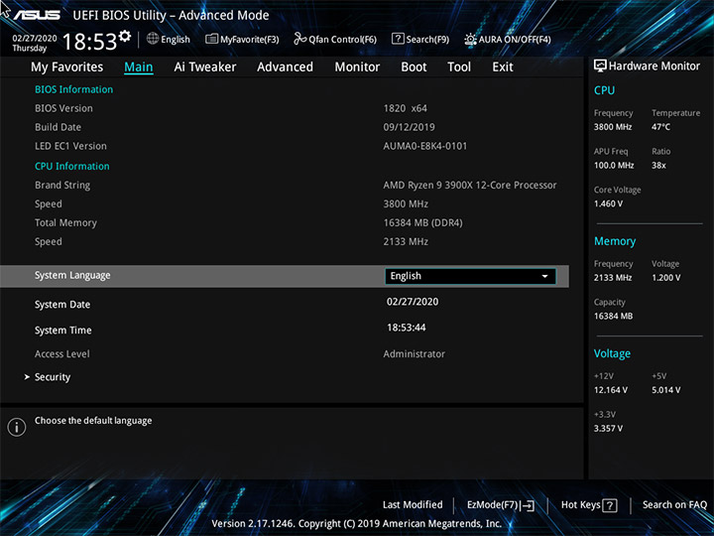
Task: Click Memory Capacity 16384 MB in monitor
Action: pyautogui.click(x=614, y=317)
